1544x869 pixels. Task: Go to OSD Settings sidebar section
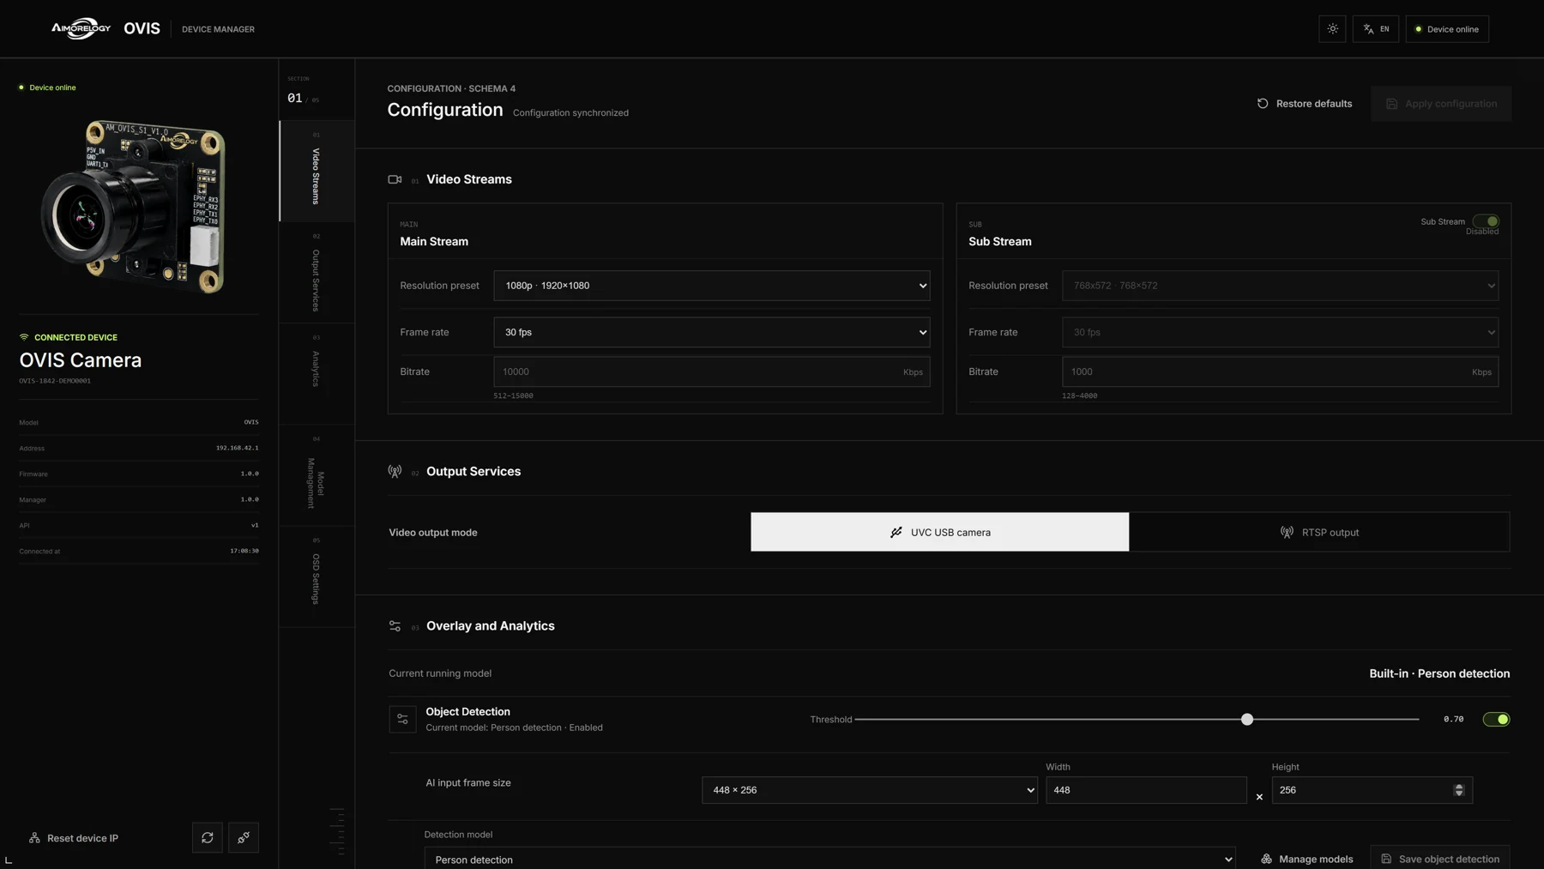click(x=317, y=576)
